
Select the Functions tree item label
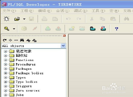tap(25, 60)
